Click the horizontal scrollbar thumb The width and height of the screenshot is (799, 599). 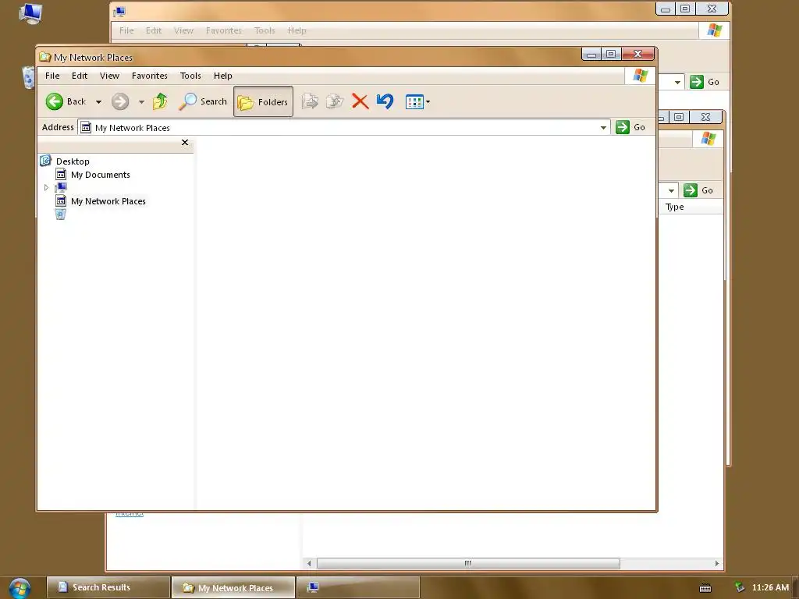pos(468,563)
